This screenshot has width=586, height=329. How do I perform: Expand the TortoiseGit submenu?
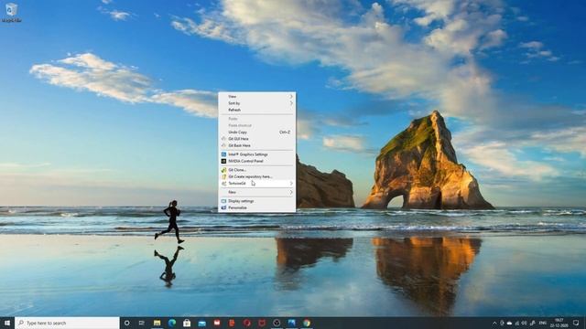click(x=256, y=183)
